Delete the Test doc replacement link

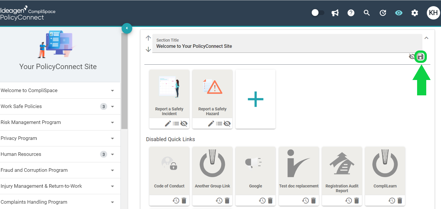click(x=313, y=200)
